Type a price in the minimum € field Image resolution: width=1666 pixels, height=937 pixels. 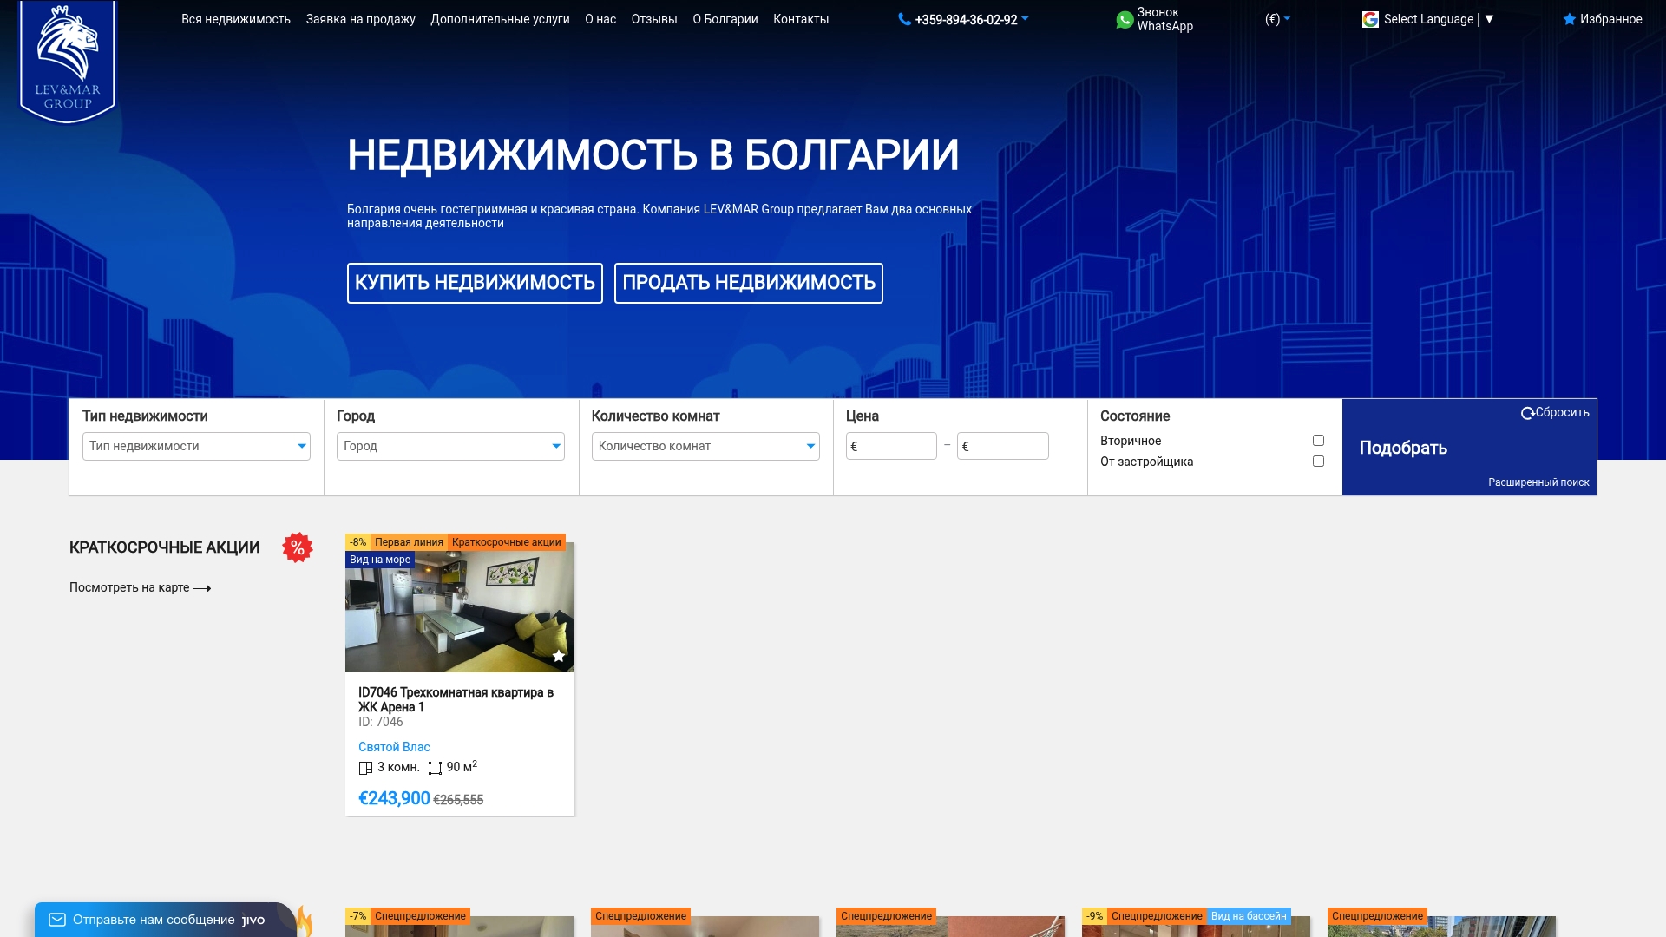point(892,446)
